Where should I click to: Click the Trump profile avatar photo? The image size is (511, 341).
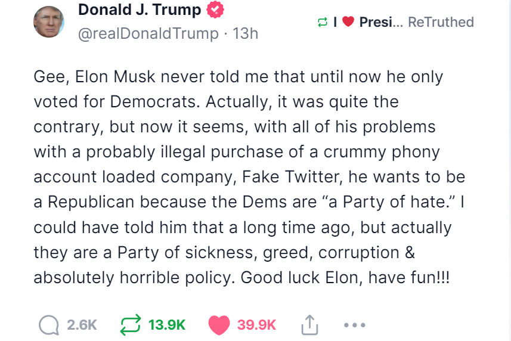(49, 22)
